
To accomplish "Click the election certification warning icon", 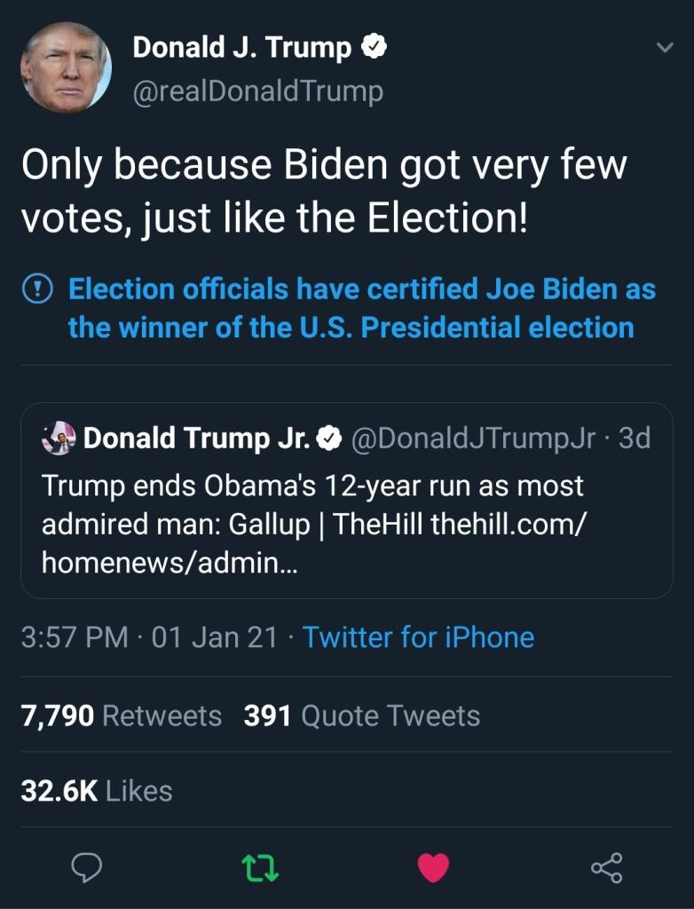I will pyautogui.click(x=37, y=290).
